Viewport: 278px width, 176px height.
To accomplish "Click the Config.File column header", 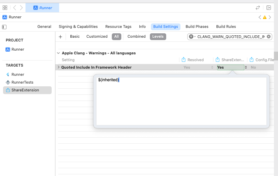I will click(264, 60).
